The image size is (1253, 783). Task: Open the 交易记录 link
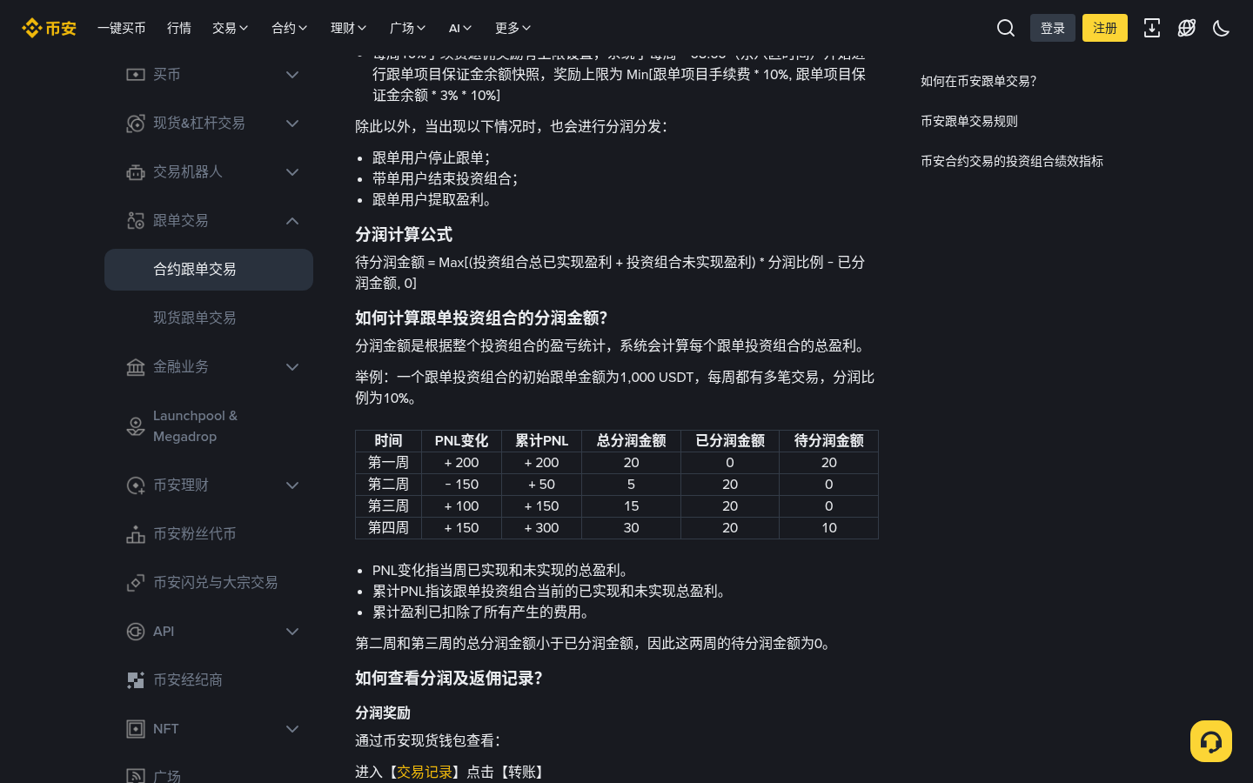[425, 772]
